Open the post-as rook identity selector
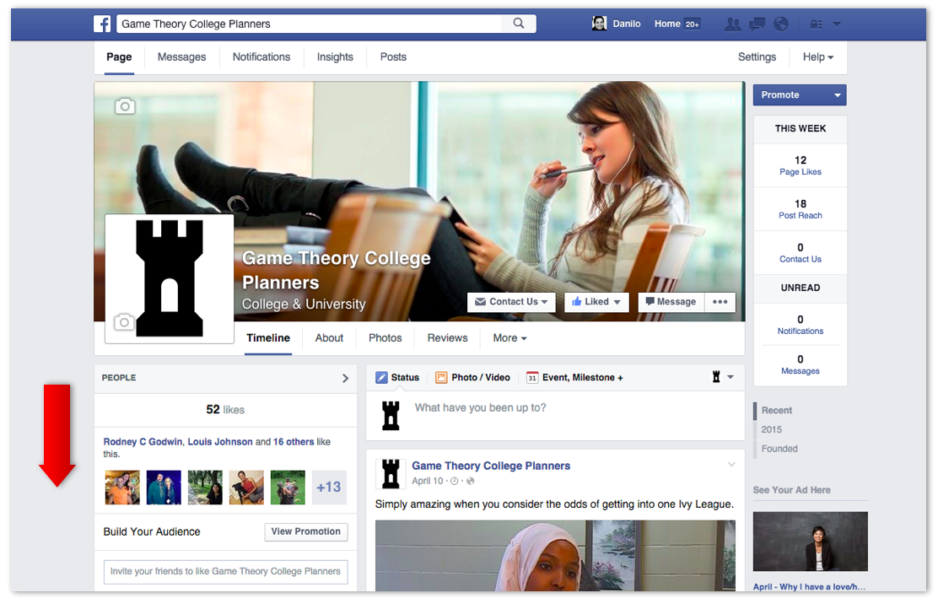Viewport: 938px width, 609px height. pos(723,377)
